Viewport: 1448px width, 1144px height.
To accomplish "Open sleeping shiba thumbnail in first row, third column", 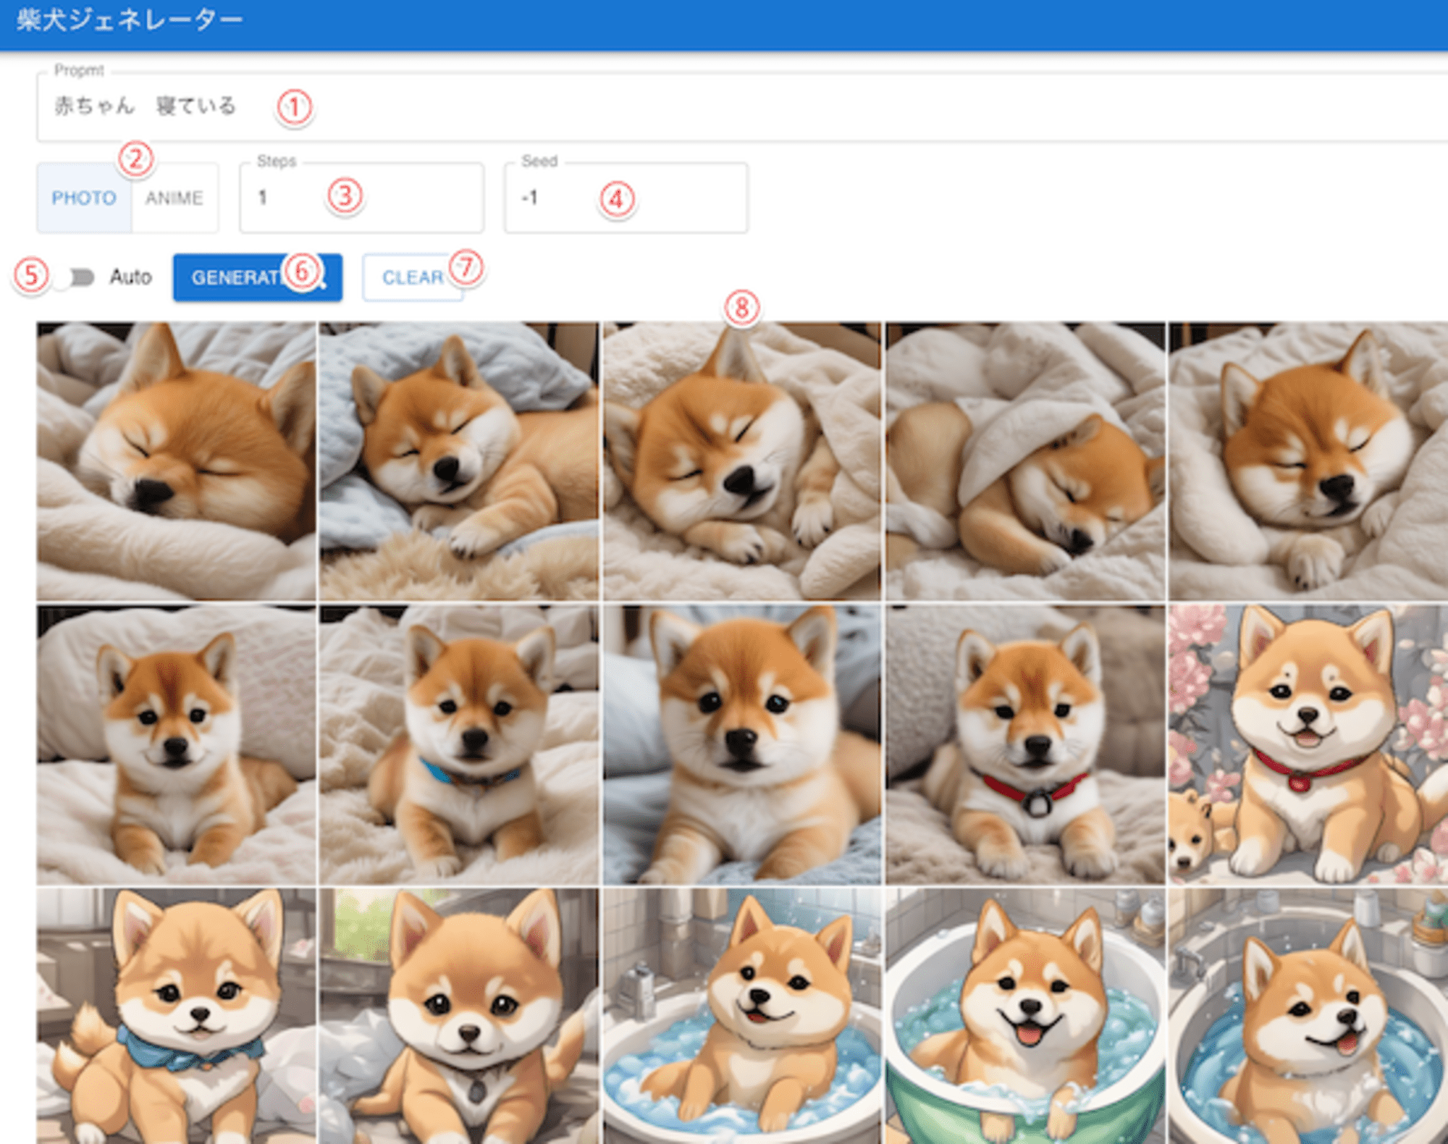I will tap(742, 461).
